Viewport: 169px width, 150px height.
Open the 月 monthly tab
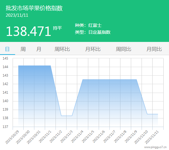tap(38, 49)
